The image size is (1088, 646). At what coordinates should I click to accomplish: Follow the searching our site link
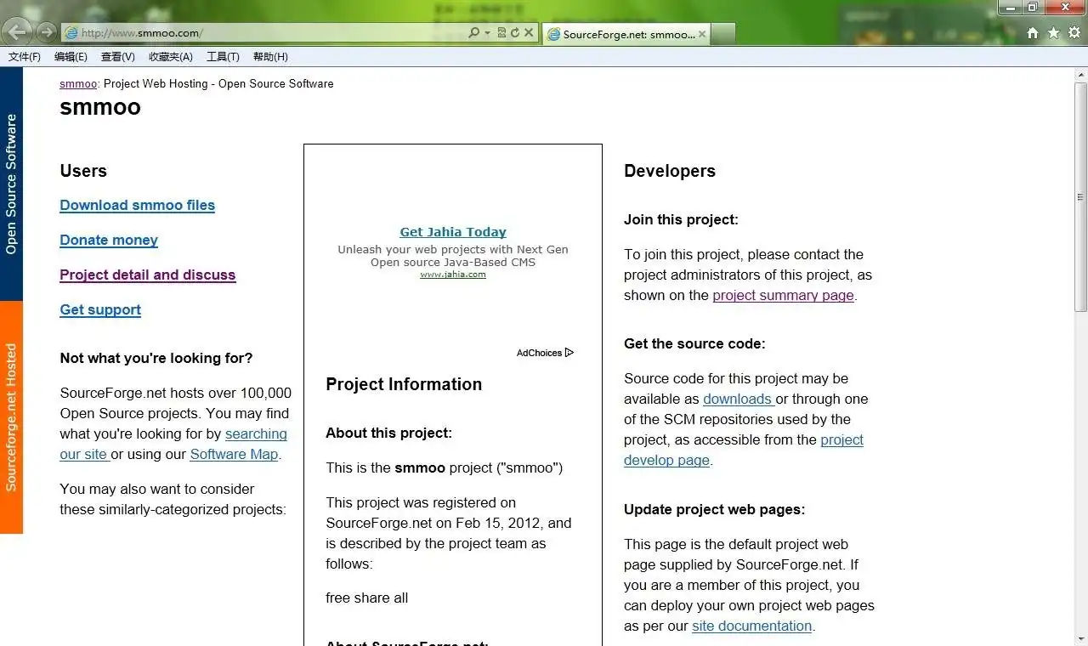255,433
